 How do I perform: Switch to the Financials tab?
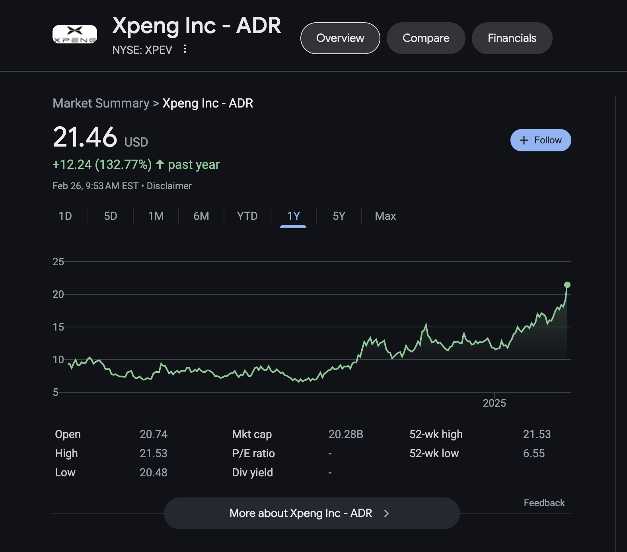point(512,38)
